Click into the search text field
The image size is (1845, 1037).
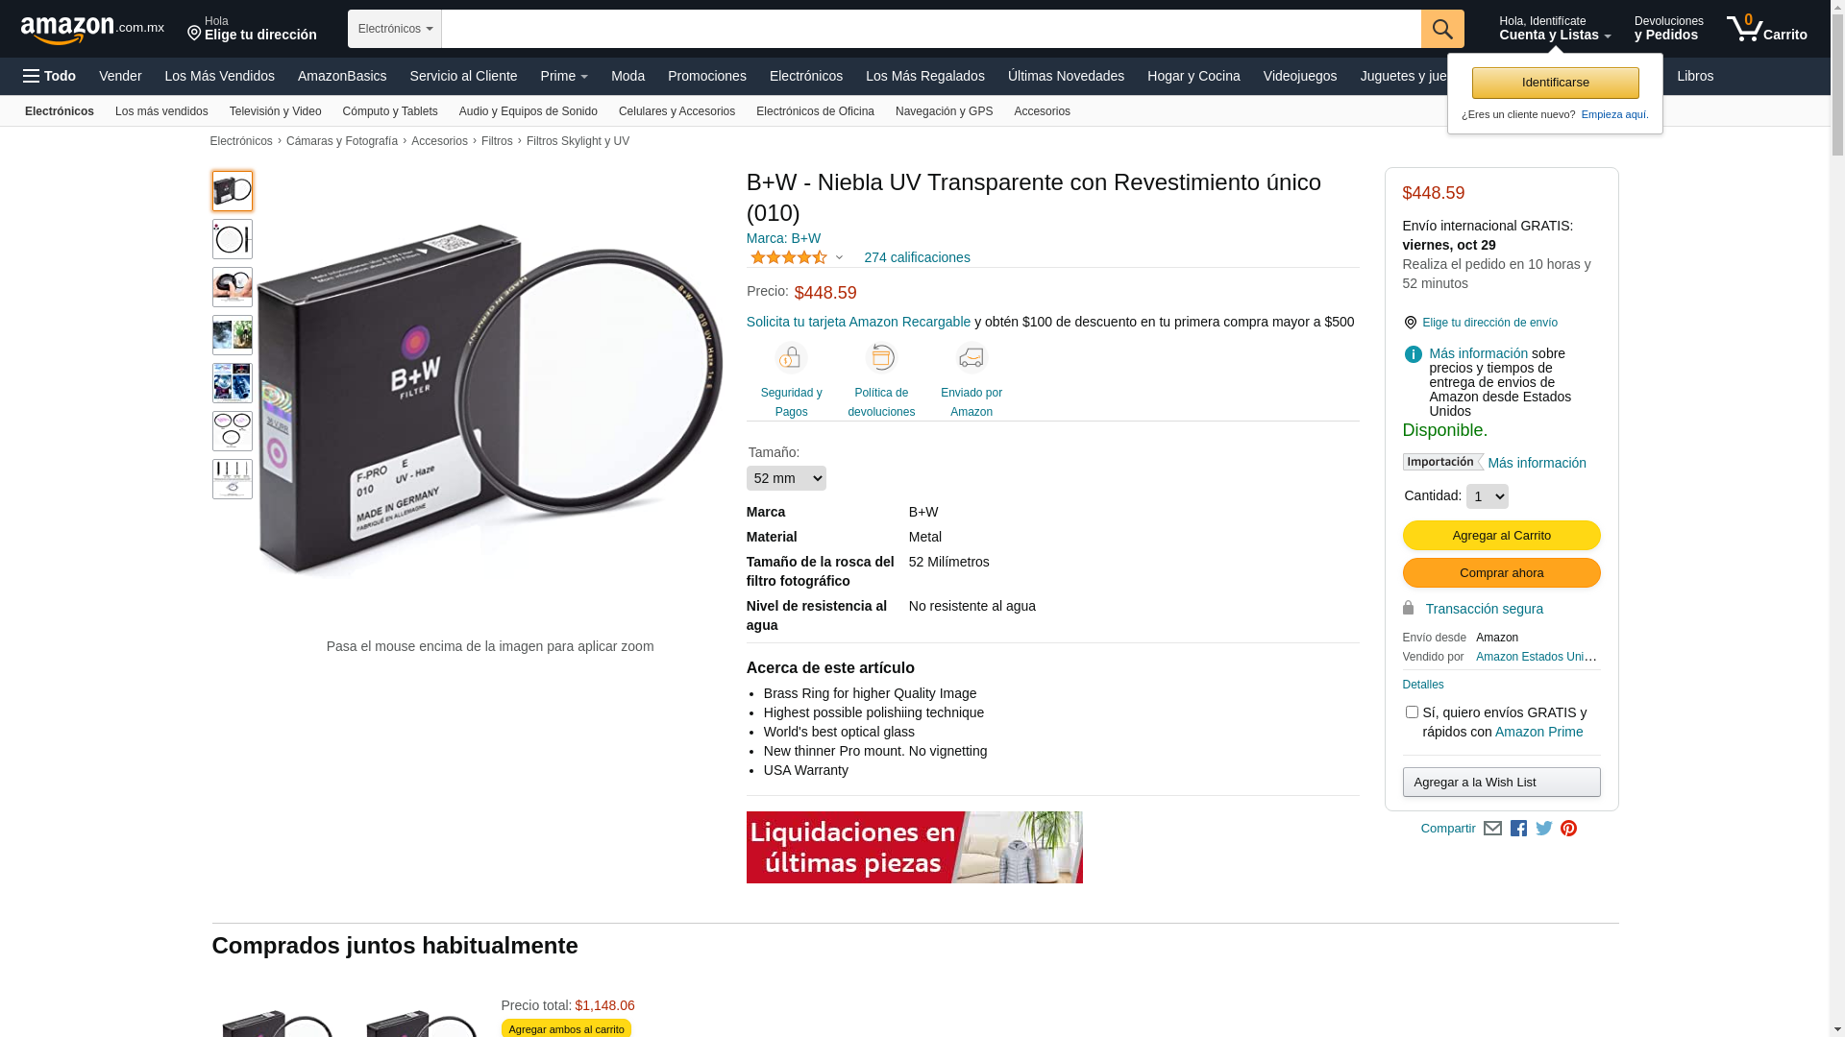pos(931,29)
